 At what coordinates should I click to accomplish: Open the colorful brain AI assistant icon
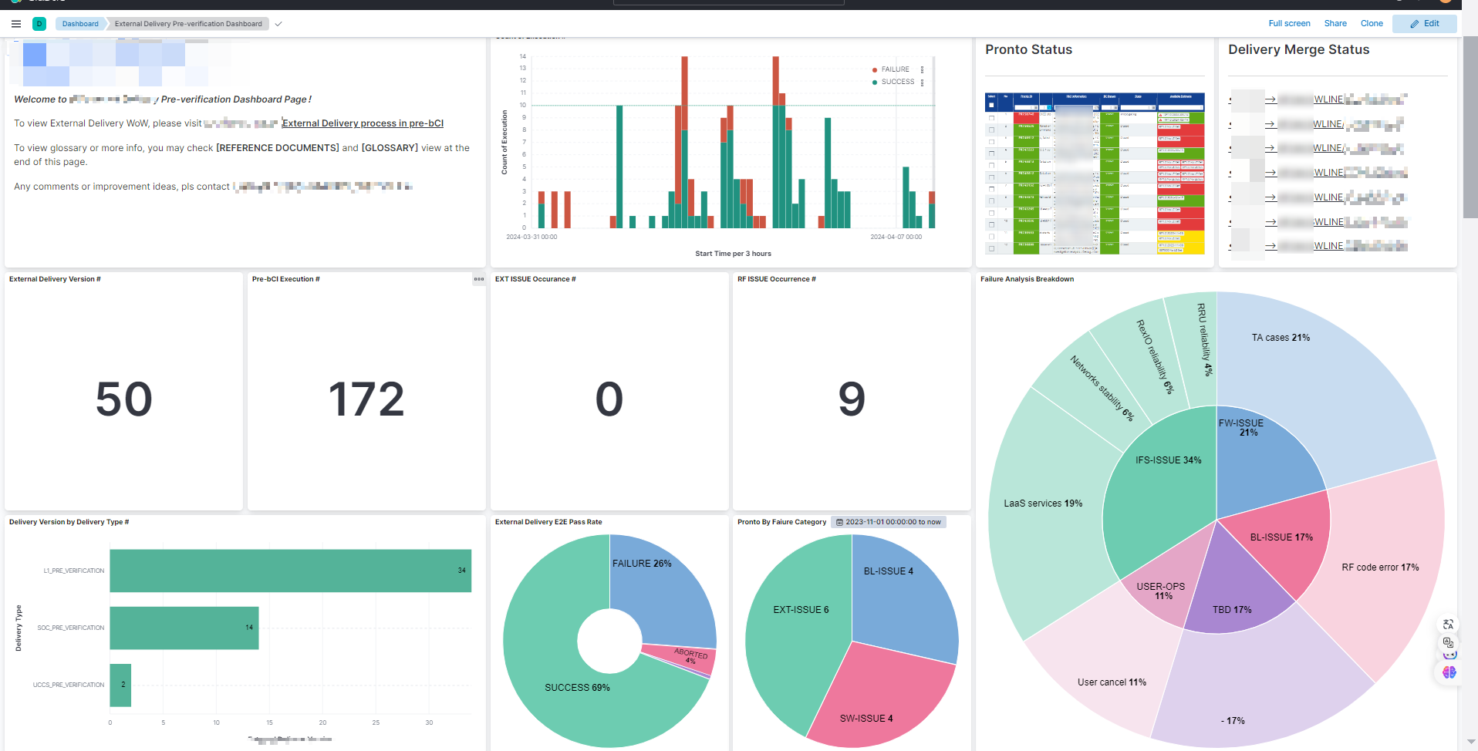1449,672
